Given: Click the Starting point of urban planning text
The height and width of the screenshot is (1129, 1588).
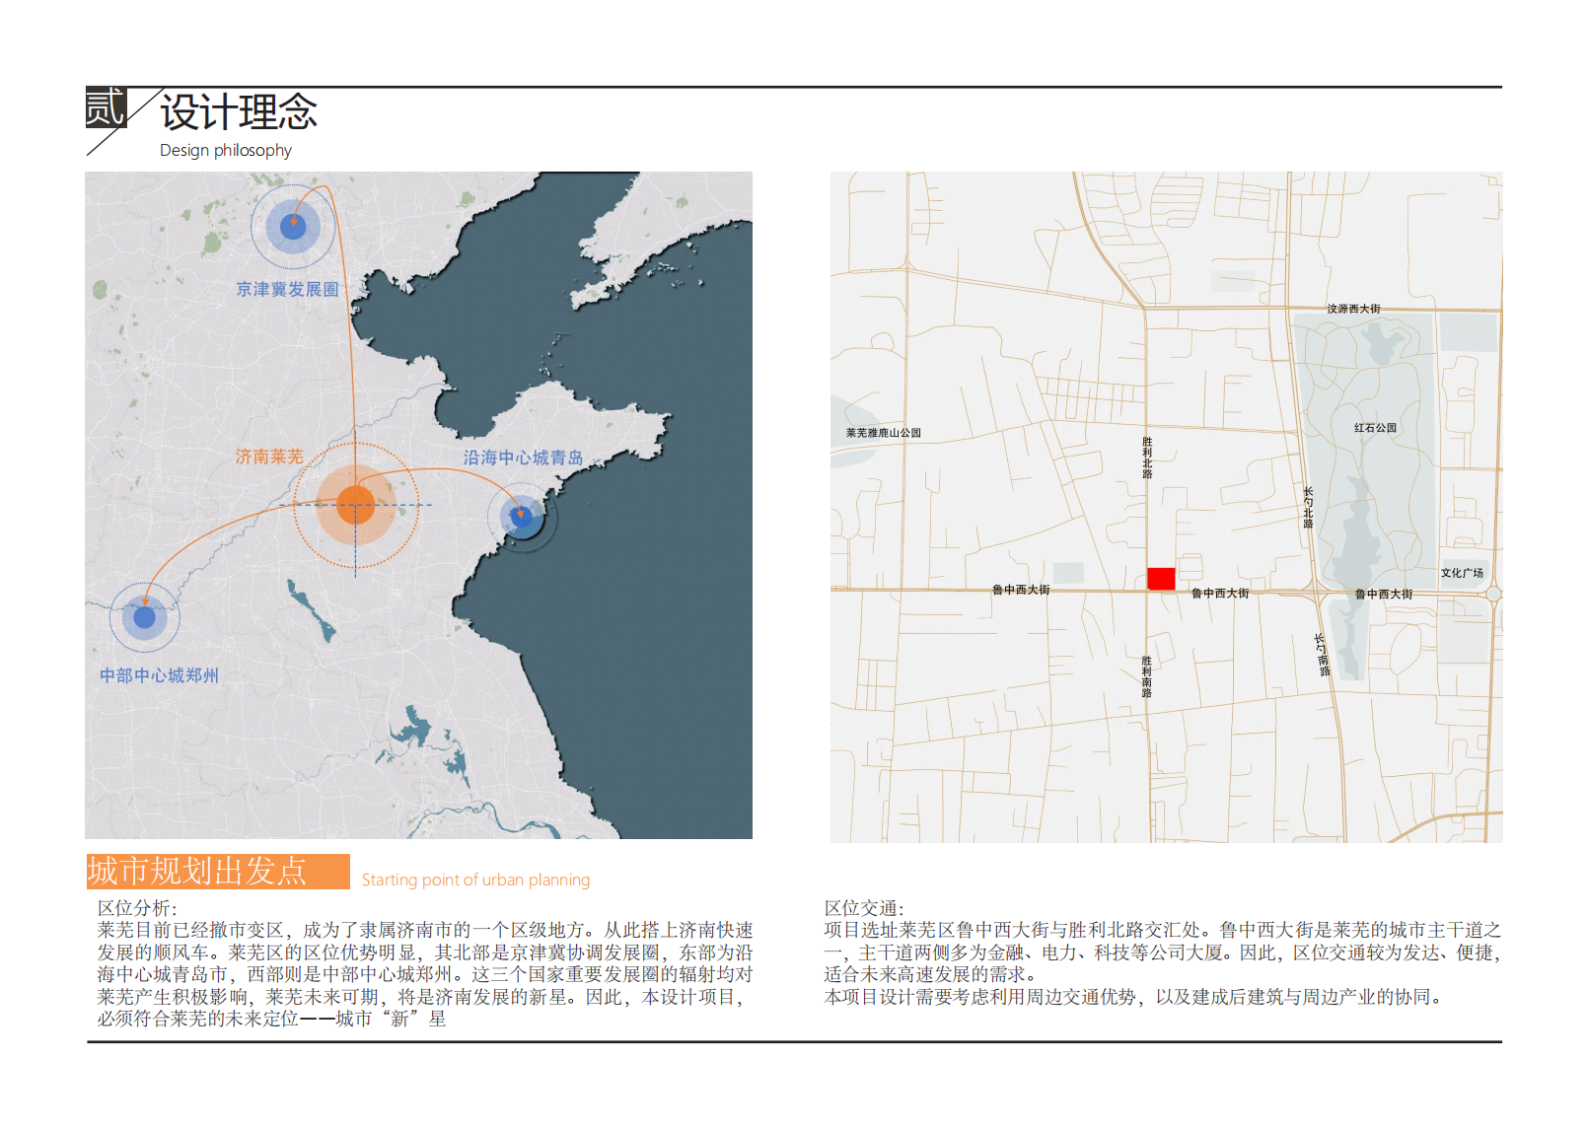Looking at the screenshot, I should pos(475,880).
